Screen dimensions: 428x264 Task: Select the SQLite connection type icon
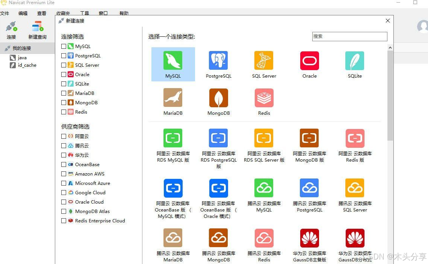point(355,60)
